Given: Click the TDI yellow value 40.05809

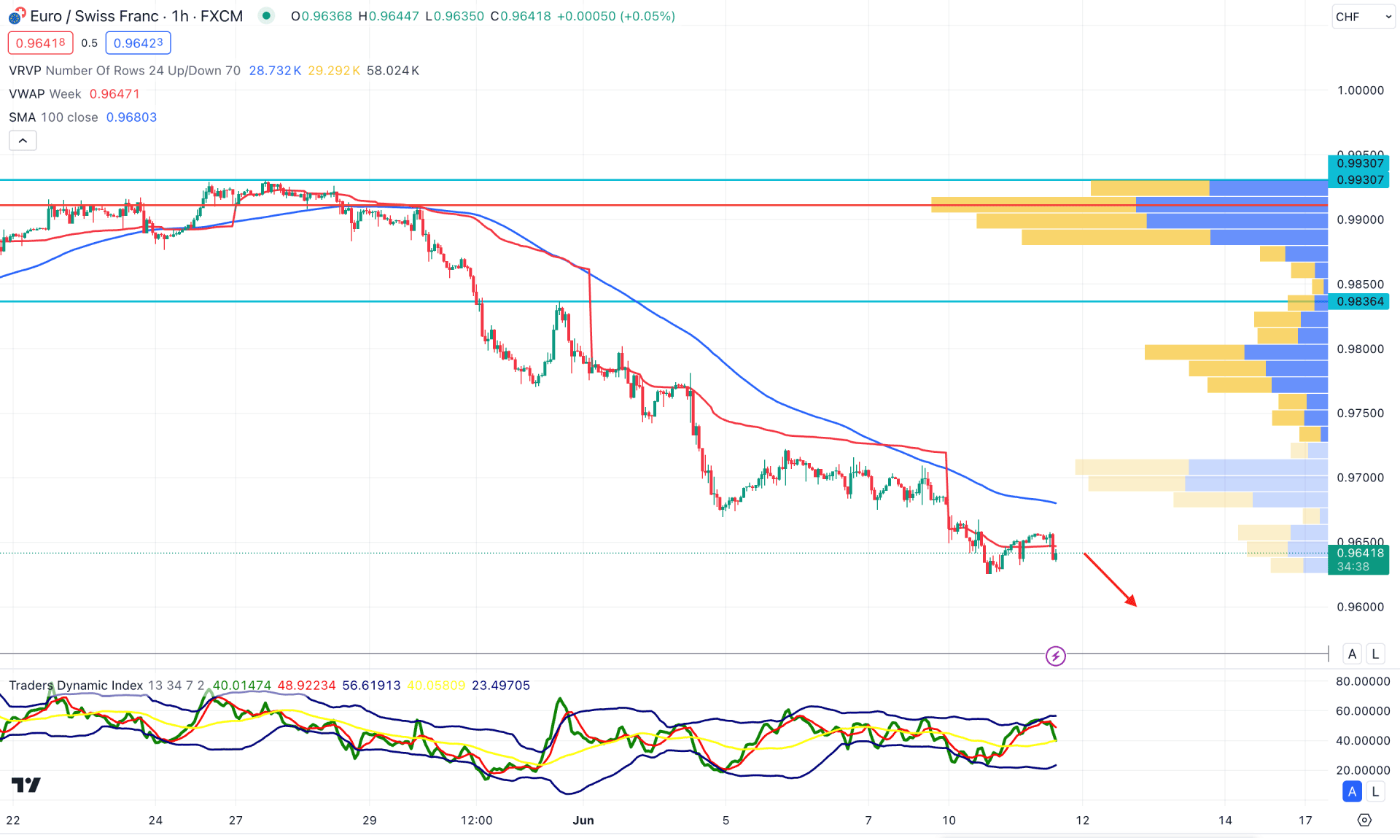Looking at the screenshot, I should (x=436, y=686).
